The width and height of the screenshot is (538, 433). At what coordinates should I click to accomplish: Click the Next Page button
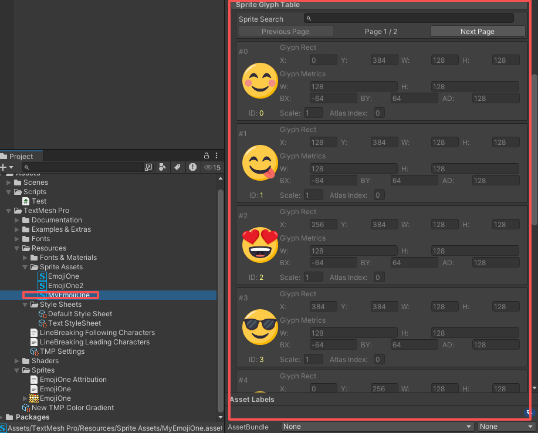point(477,32)
